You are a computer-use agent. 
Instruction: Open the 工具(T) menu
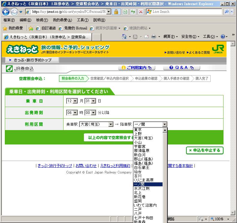pos(83,20)
